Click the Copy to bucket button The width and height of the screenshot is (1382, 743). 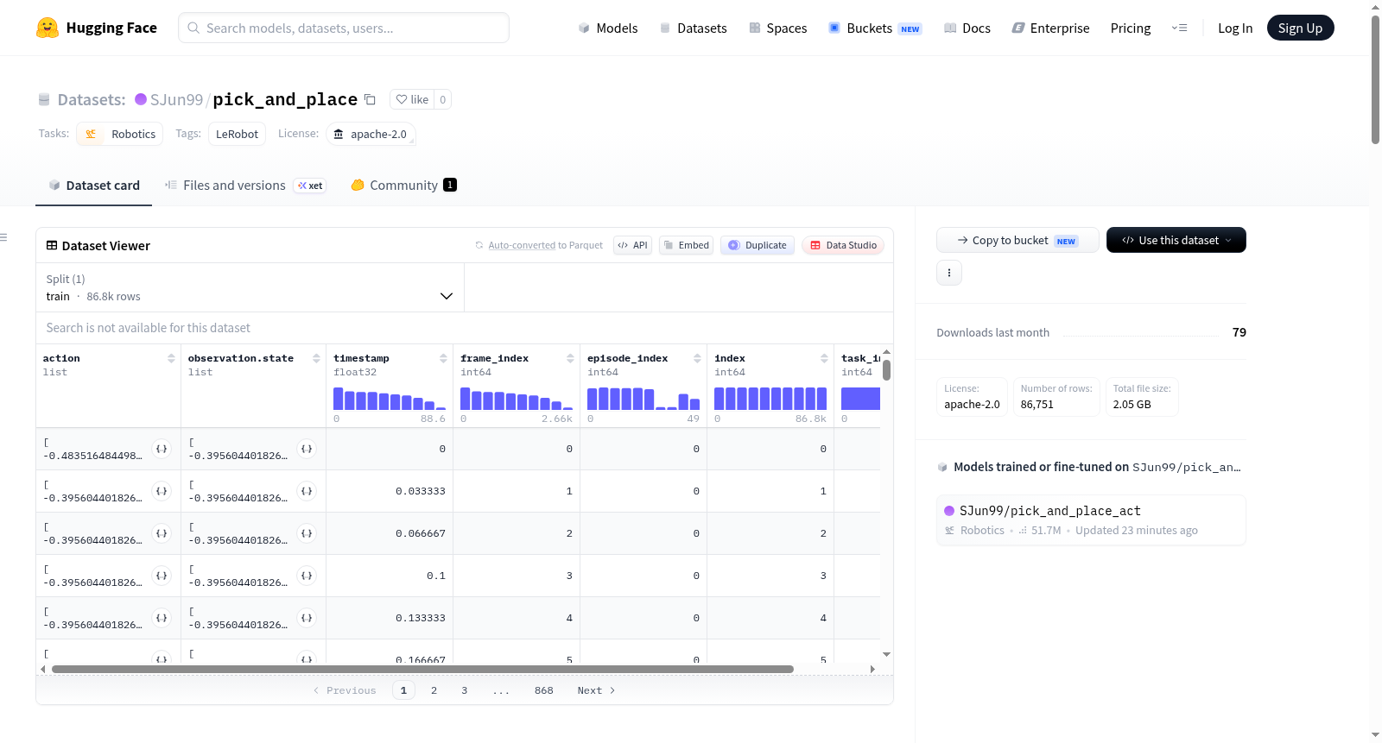1017,240
